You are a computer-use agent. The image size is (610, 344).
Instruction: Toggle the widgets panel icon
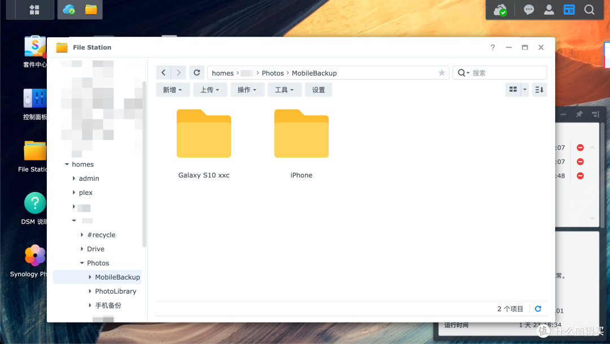(x=569, y=10)
